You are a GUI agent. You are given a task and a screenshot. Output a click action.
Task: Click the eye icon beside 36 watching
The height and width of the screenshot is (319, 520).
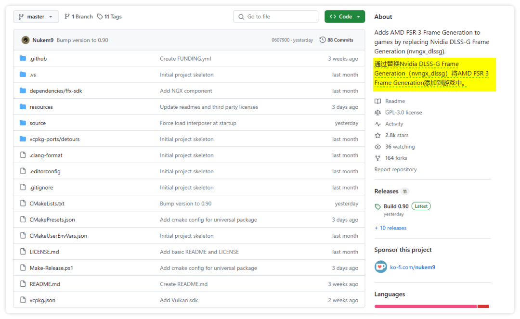tap(377, 147)
